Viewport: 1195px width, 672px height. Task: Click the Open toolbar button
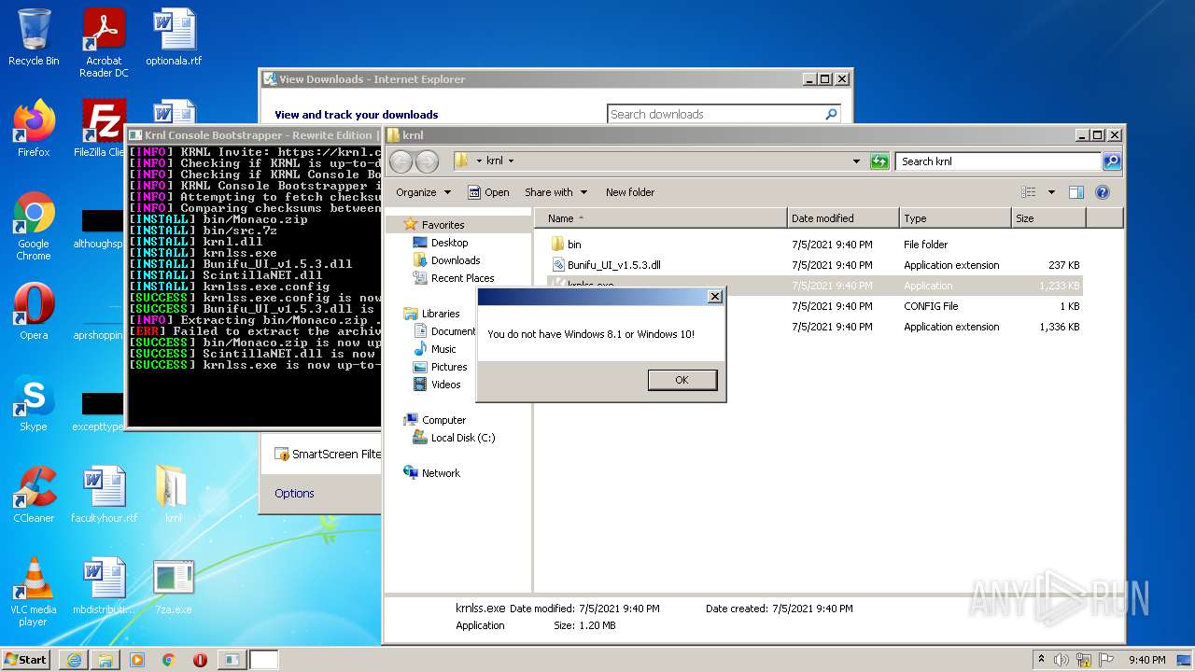tap(488, 192)
